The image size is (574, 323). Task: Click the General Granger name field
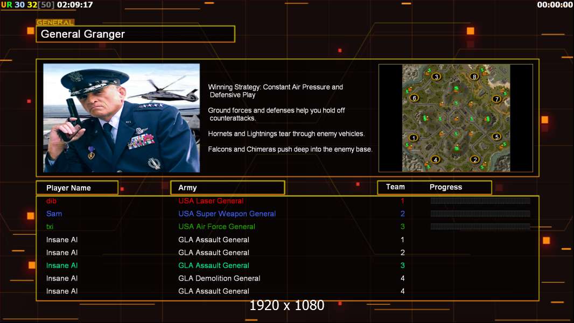[135, 34]
